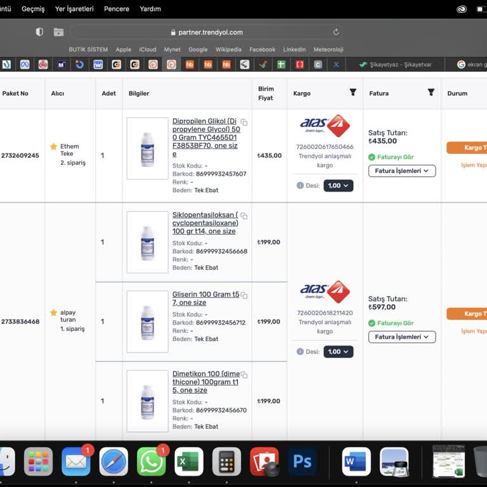Image resolution: width=487 pixels, height=487 pixels.
Task: Click the Gliserin product thumbnail
Action: pyautogui.click(x=148, y=321)
